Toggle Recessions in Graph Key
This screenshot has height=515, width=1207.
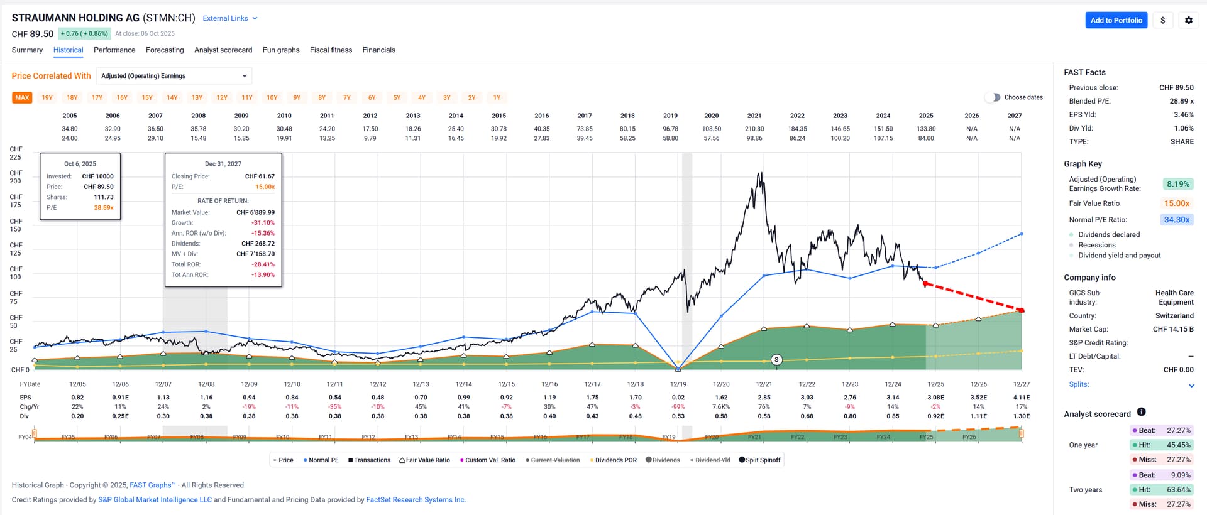[1096, 245]
